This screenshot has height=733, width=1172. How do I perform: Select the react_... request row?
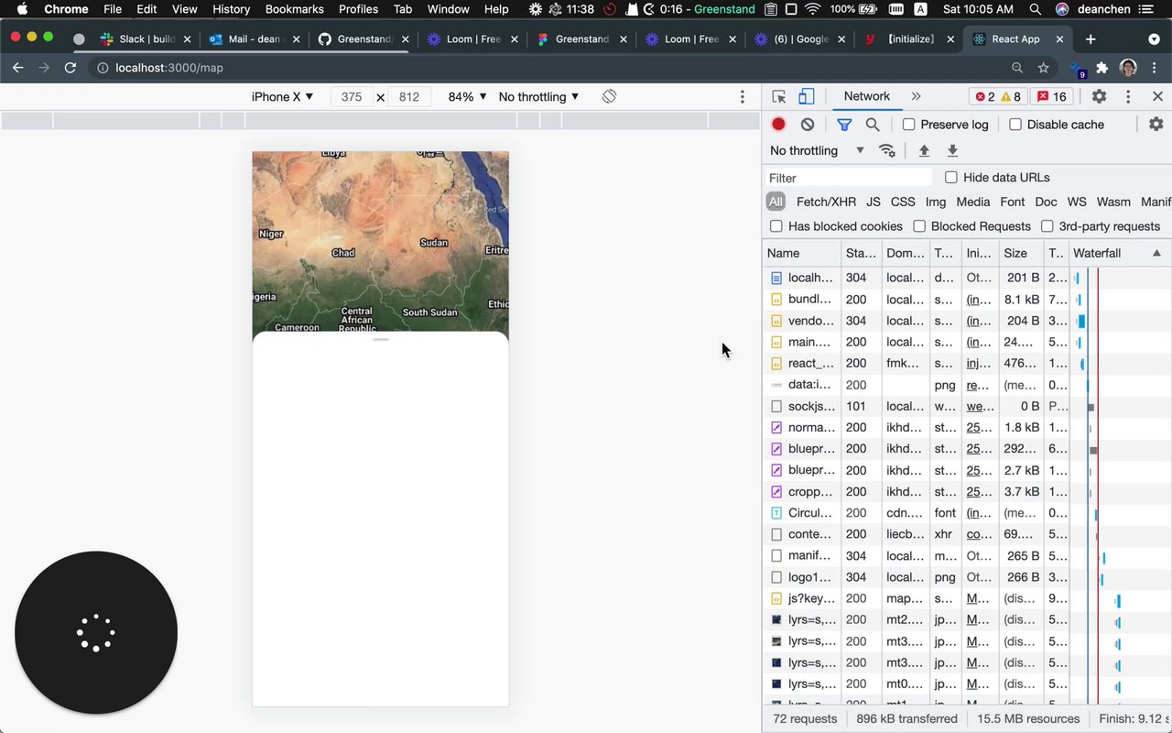click(967, 364)
